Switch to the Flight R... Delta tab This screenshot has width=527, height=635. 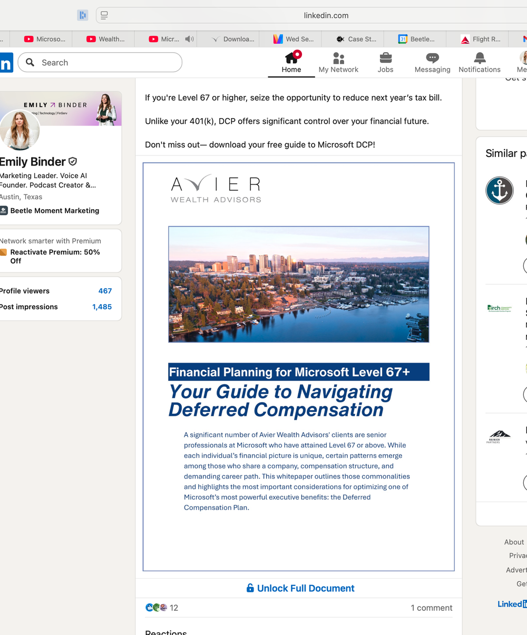[480, 39]
